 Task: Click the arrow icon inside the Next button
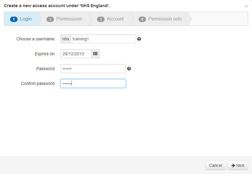233,165
